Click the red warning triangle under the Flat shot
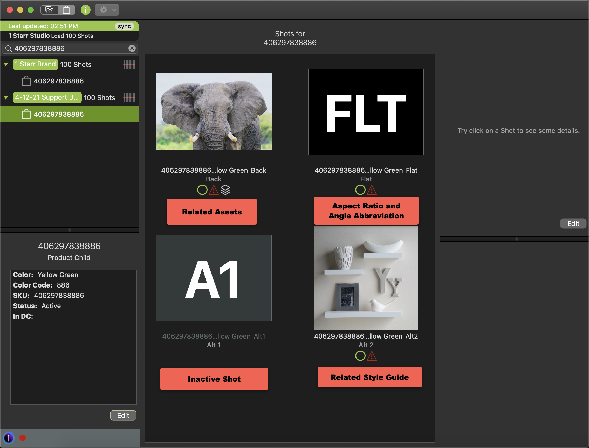Viewport: 589px width, 448px height. click(372, 190)
